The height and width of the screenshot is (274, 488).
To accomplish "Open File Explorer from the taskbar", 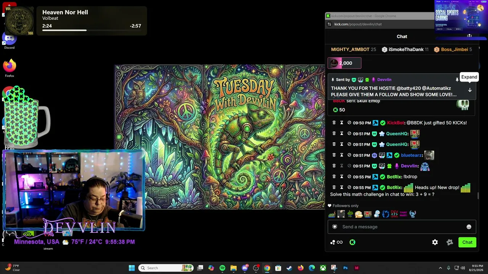I will point(233,268).
